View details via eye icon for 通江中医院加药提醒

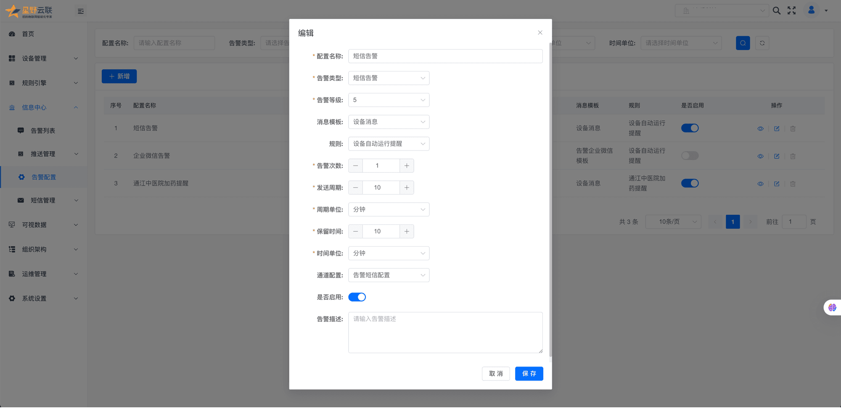[760, 184]
